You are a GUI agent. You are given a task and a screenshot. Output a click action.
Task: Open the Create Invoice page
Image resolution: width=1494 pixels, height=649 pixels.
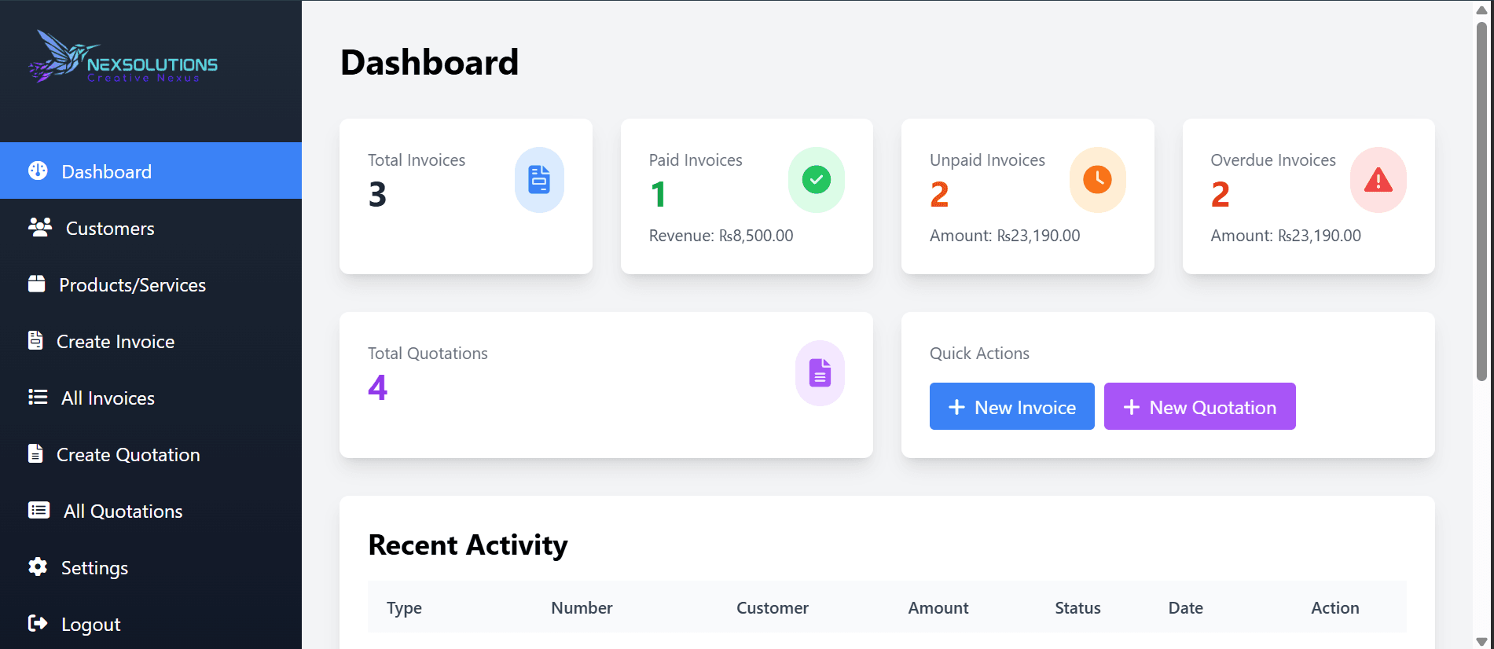point(151,340)
